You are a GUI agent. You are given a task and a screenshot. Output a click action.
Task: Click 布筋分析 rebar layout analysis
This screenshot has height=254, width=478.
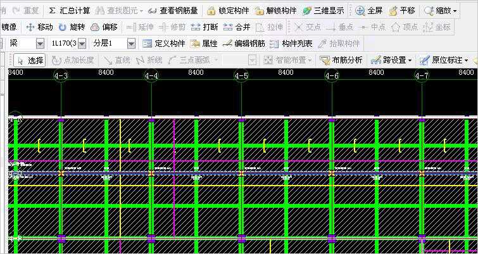341,60
